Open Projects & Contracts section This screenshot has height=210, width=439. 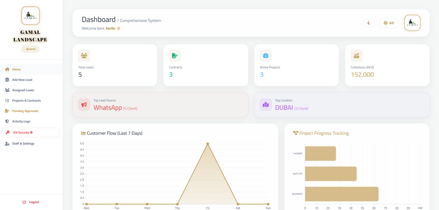26,101
